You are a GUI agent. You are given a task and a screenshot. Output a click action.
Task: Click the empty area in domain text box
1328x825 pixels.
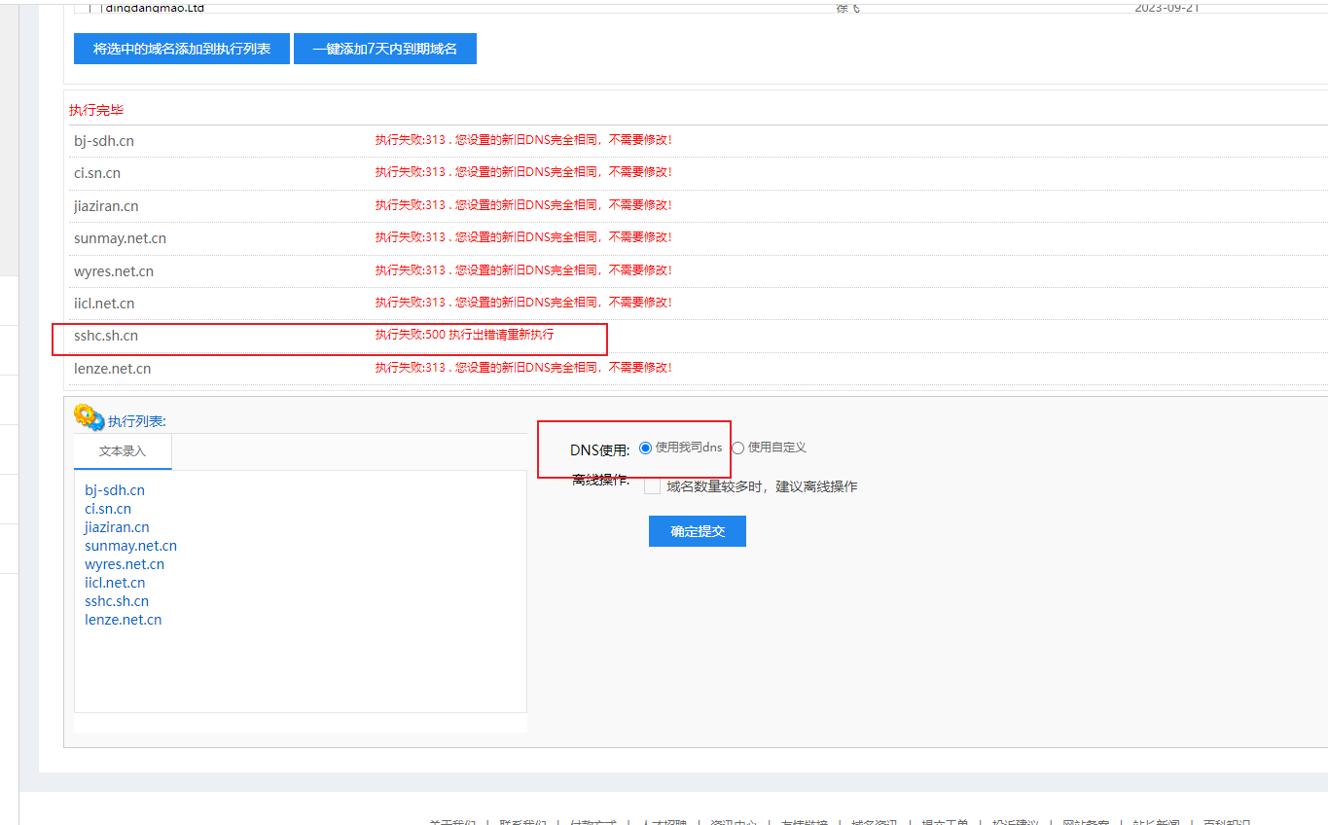coord(300,671)
